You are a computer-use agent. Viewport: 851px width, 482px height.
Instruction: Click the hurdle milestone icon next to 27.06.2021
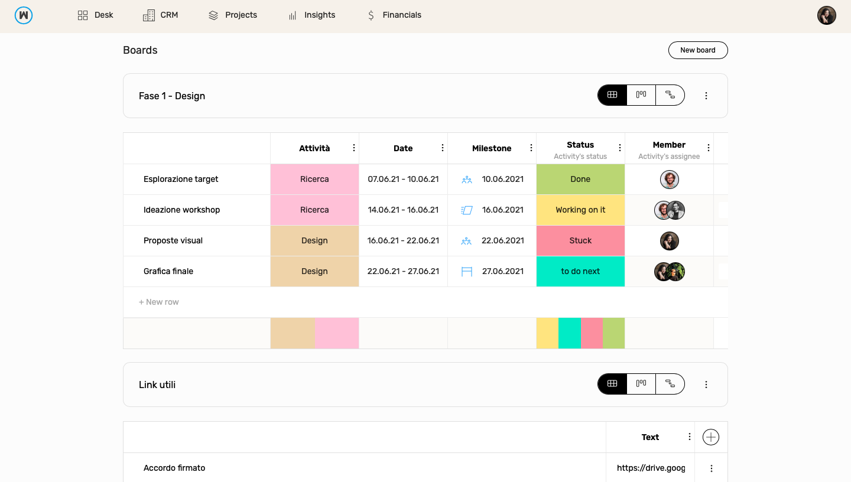coord(466,271)
